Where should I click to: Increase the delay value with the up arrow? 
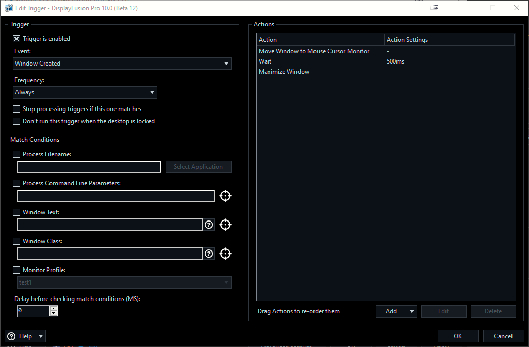click(x=54, y=308)
